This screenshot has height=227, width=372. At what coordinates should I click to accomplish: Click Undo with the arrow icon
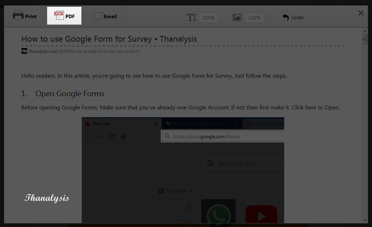[293, 17]
